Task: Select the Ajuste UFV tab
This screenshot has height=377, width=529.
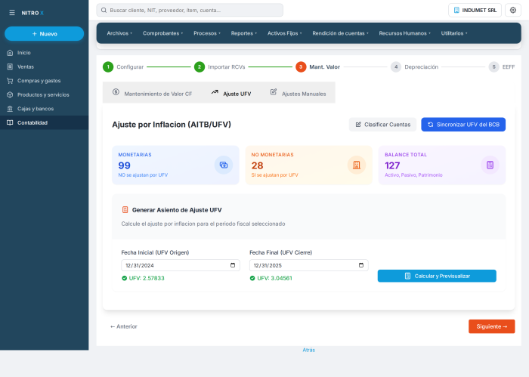Action: tap(231, 93)
